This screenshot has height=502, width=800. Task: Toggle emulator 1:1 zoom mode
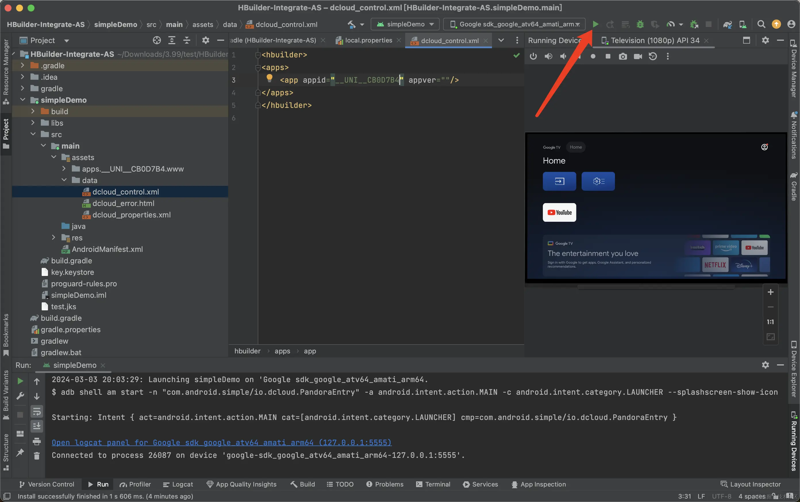point(770,322)
